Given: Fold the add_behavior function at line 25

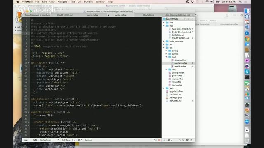Looking at the screenshot, I should (28, 99).
